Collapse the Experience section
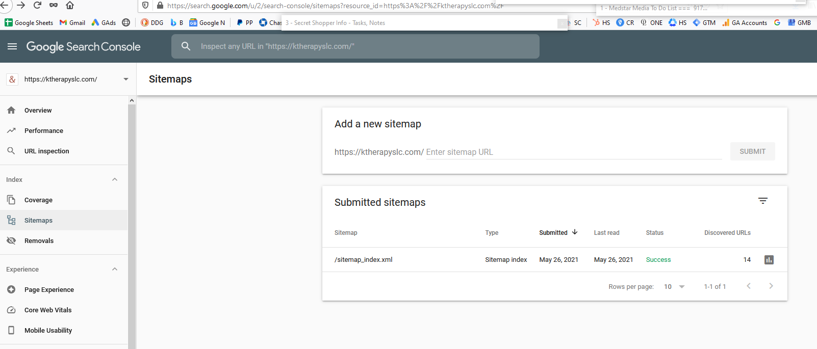 115,269
